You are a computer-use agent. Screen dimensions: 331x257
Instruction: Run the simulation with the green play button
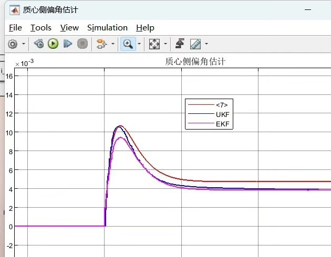click(x=53, y=44)
